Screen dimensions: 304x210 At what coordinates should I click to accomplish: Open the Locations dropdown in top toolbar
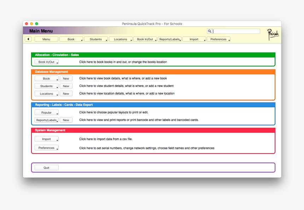point(121,39)
